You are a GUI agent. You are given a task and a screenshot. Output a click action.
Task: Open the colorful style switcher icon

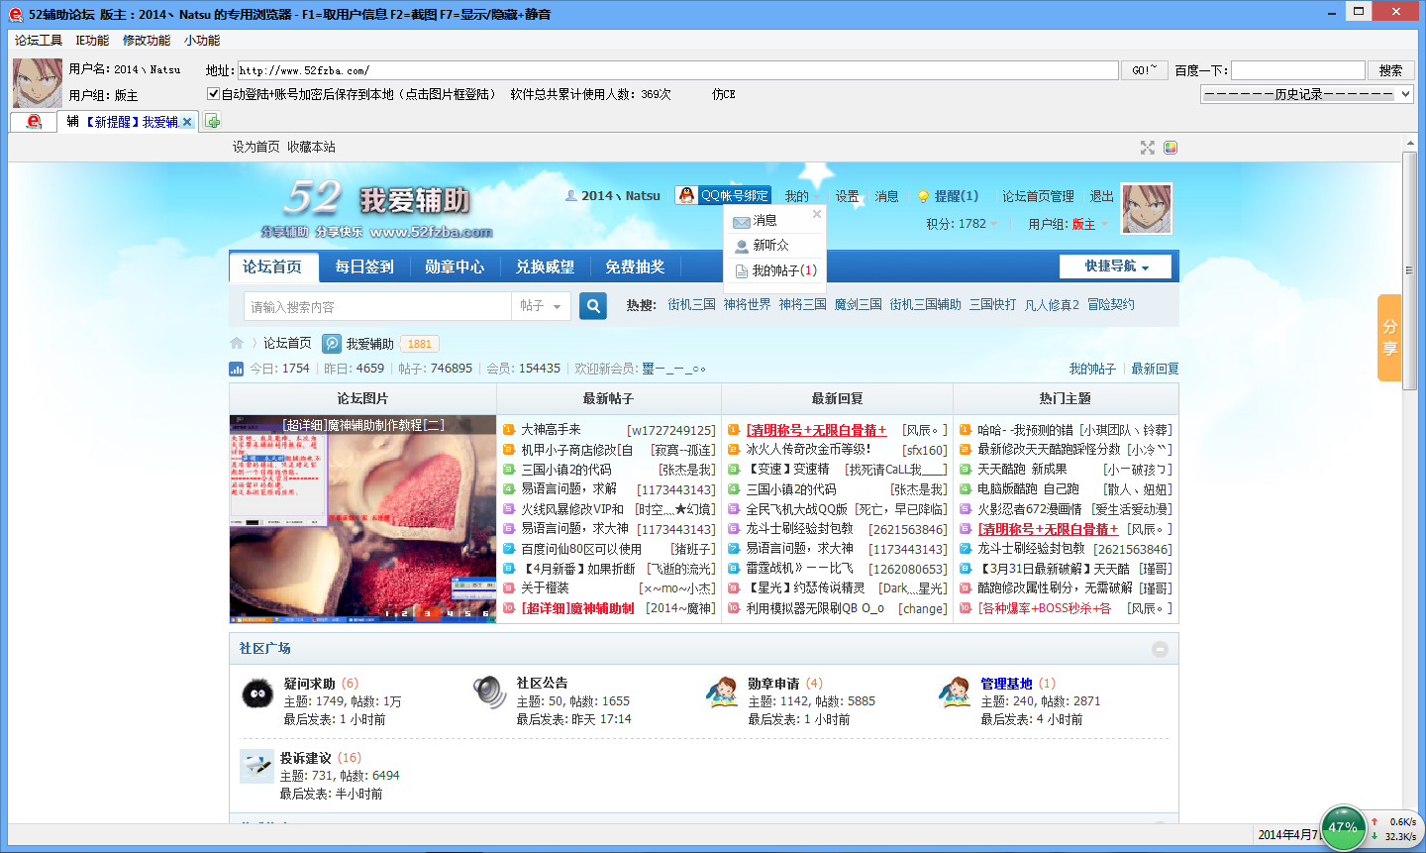[x=1171, y=148]
